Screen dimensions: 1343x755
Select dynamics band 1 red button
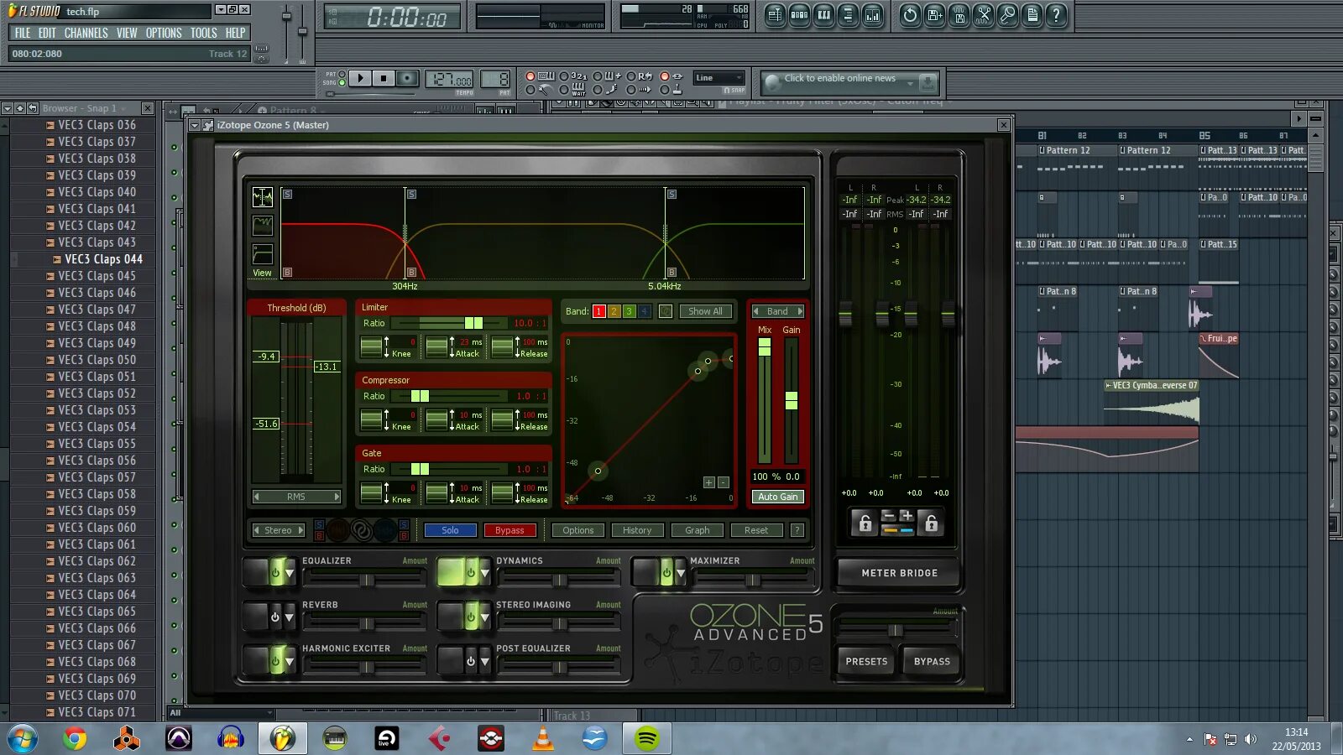coord(598,311)
